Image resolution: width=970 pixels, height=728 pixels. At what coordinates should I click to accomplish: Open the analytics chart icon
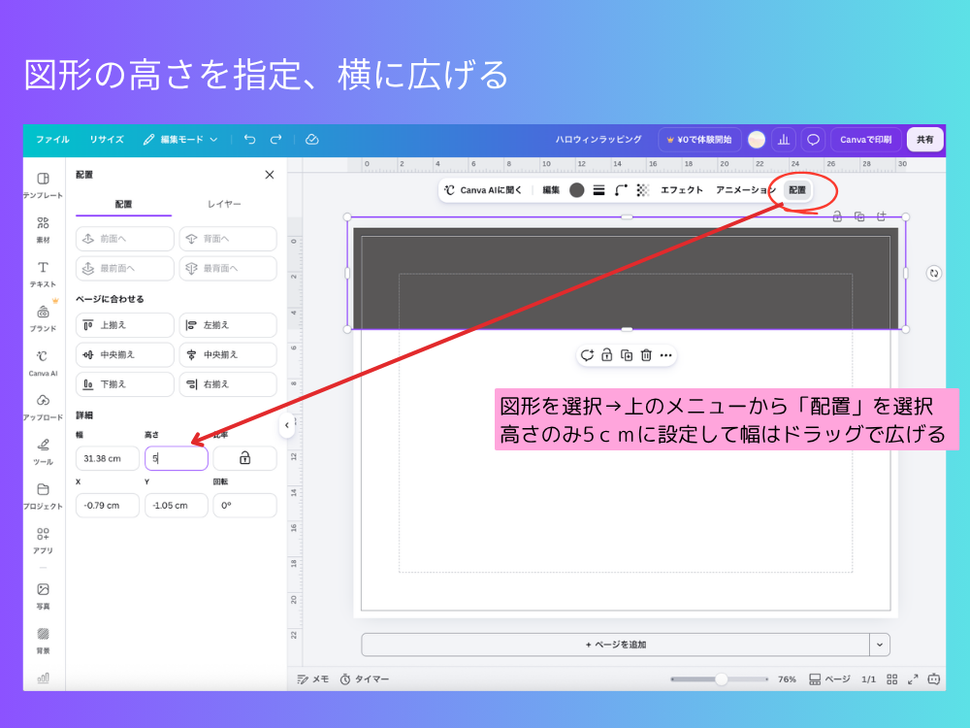point(784,139)
